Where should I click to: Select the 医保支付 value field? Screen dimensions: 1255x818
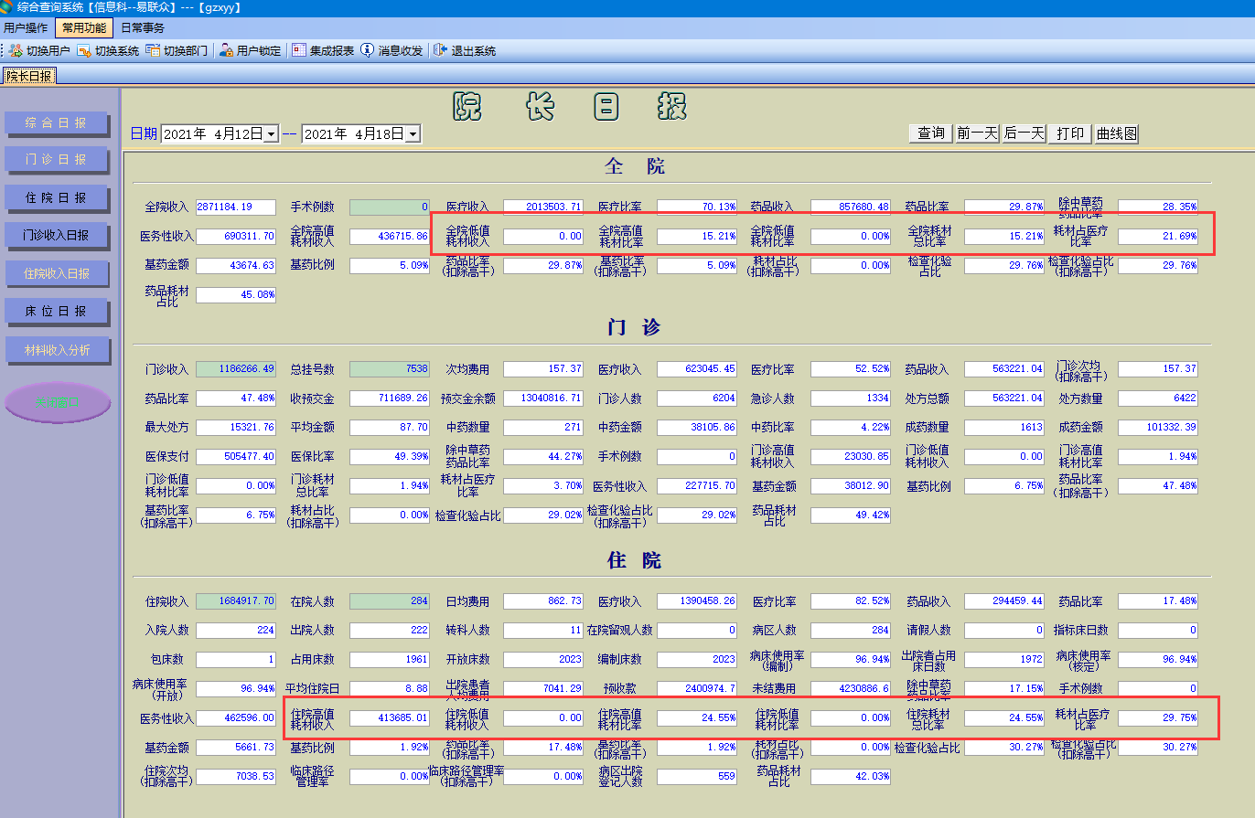pos(236,456)
